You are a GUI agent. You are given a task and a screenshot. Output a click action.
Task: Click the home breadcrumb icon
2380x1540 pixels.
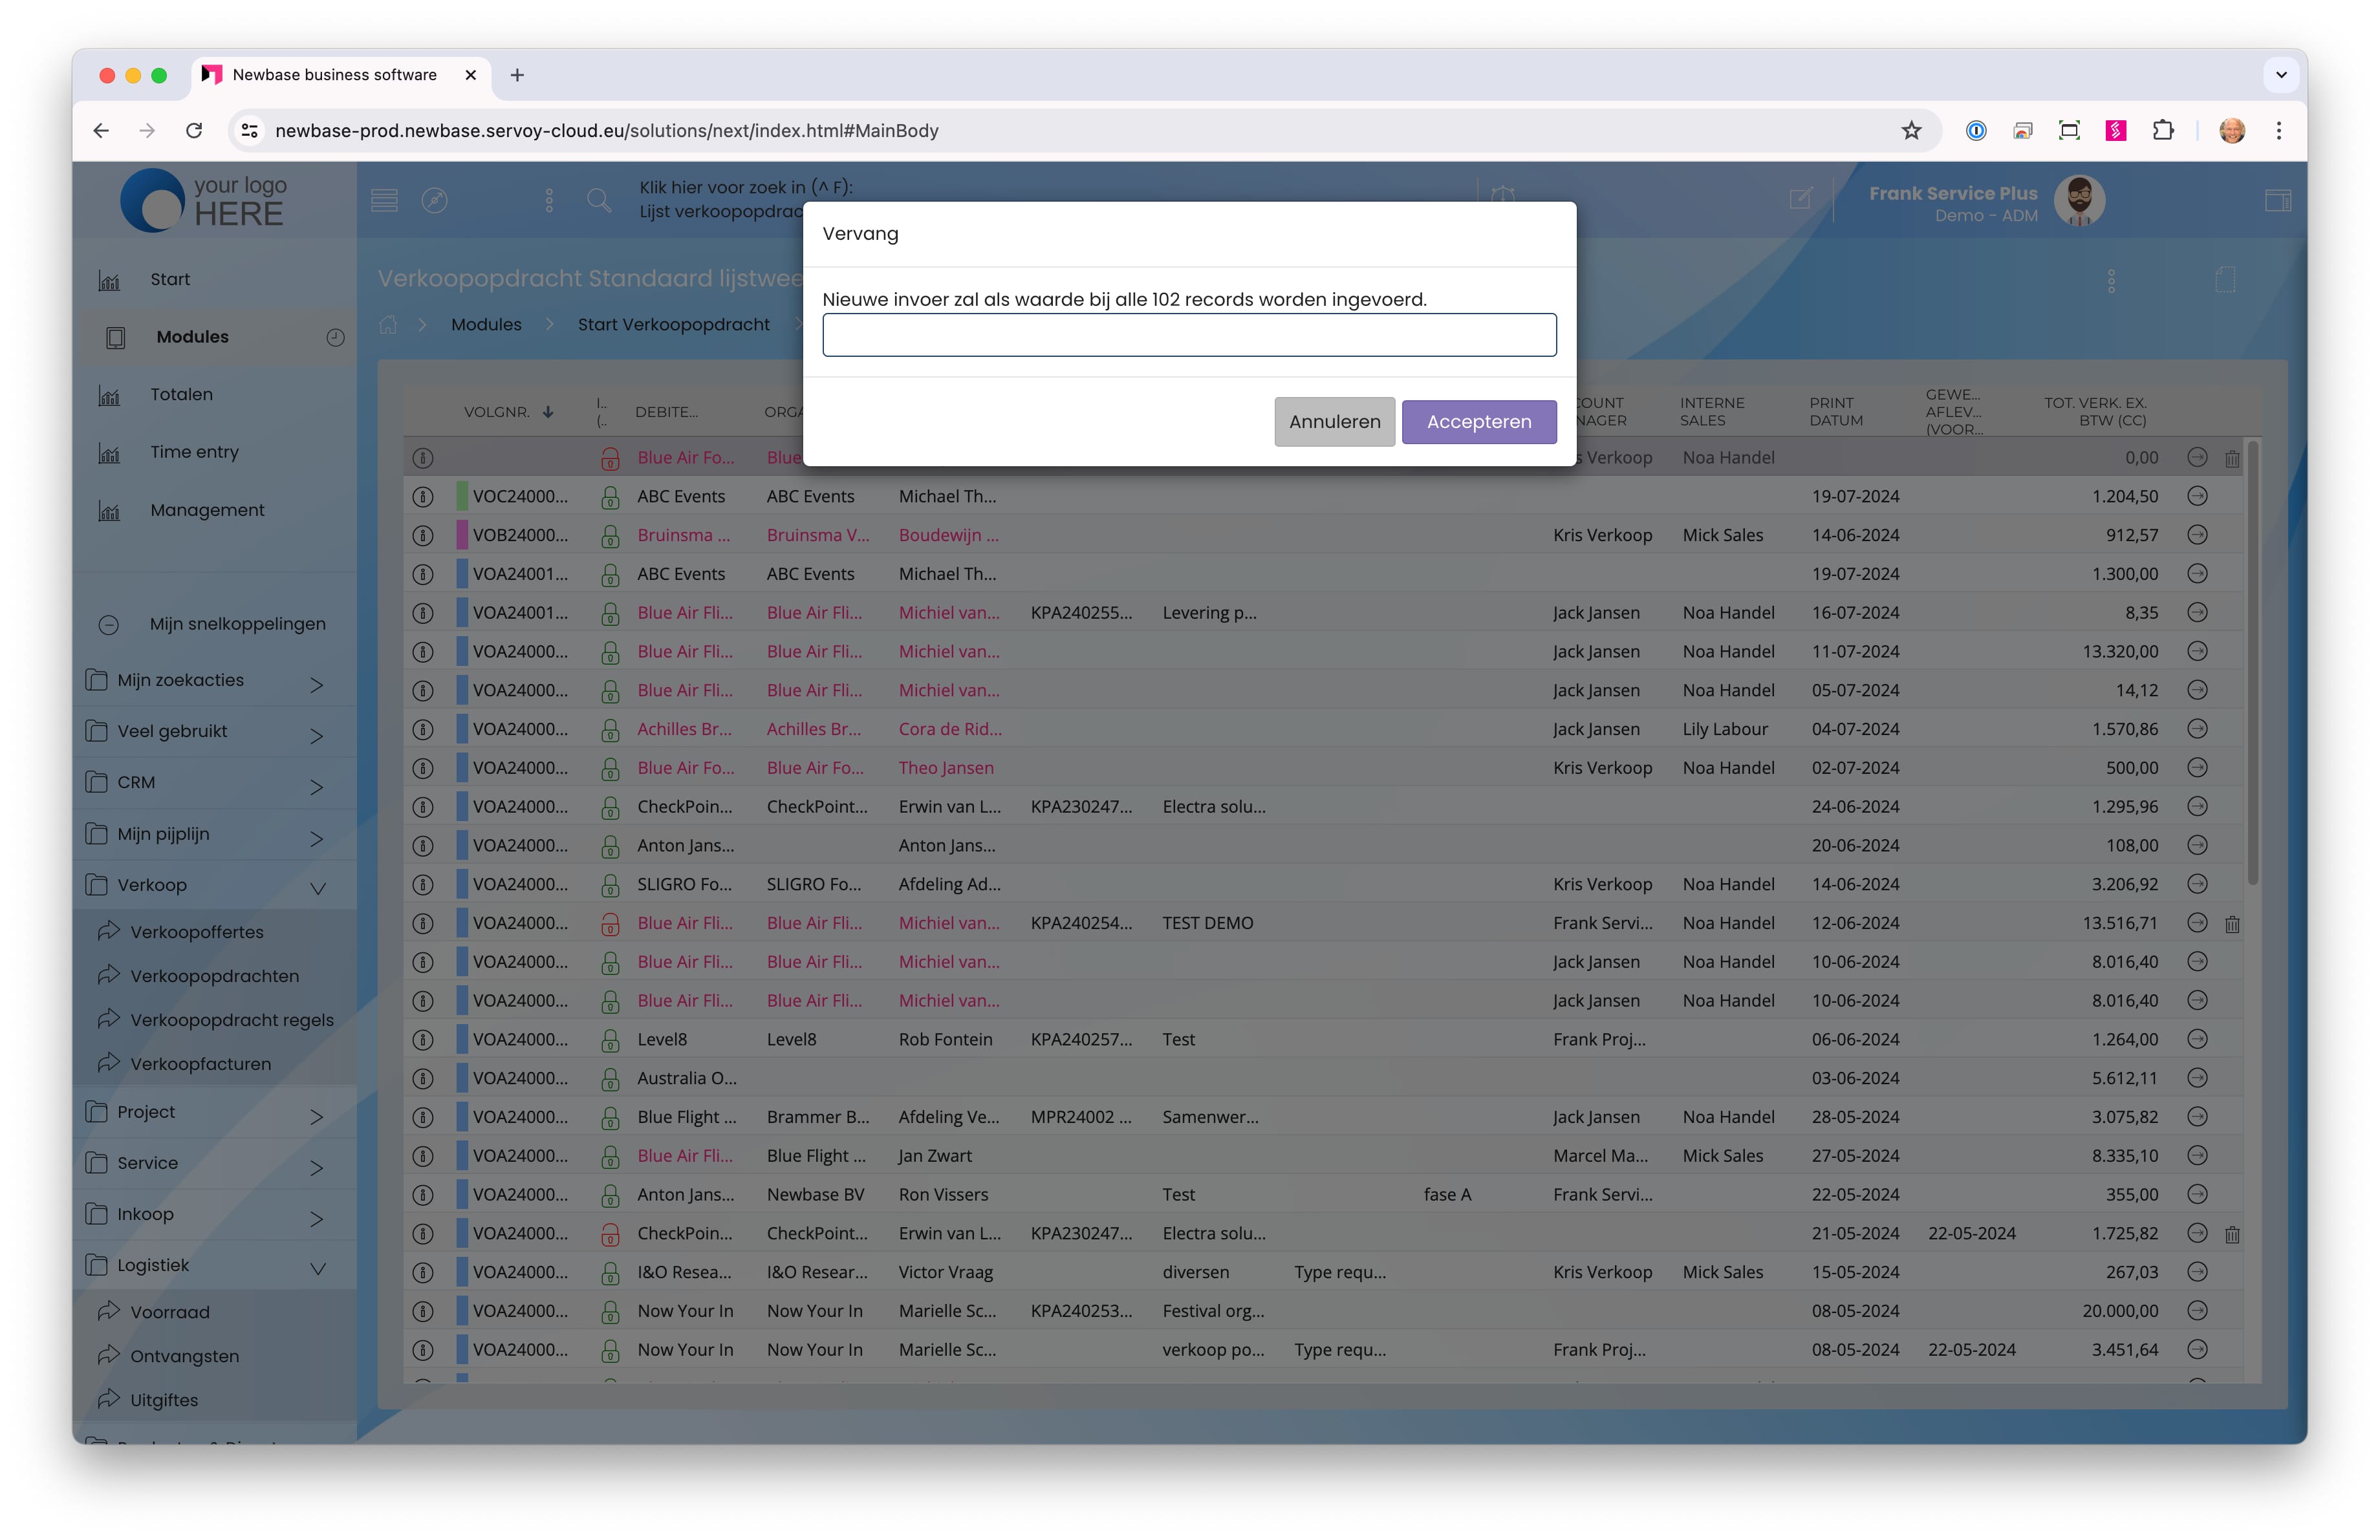coord(389,325)
